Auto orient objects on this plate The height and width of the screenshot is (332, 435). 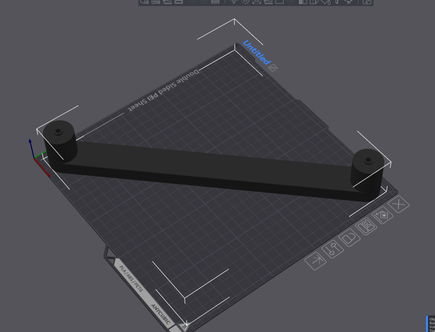(x=382, y=216)
